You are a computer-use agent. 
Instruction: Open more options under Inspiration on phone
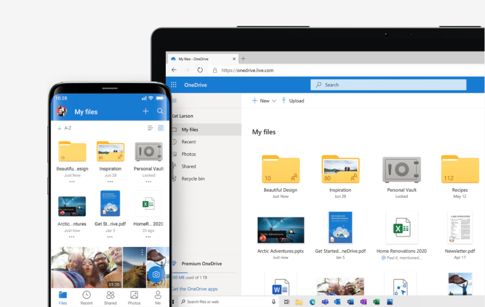[x=110, y=182]
